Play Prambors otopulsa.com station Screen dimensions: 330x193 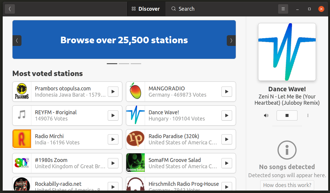click(x=113, y=92)
